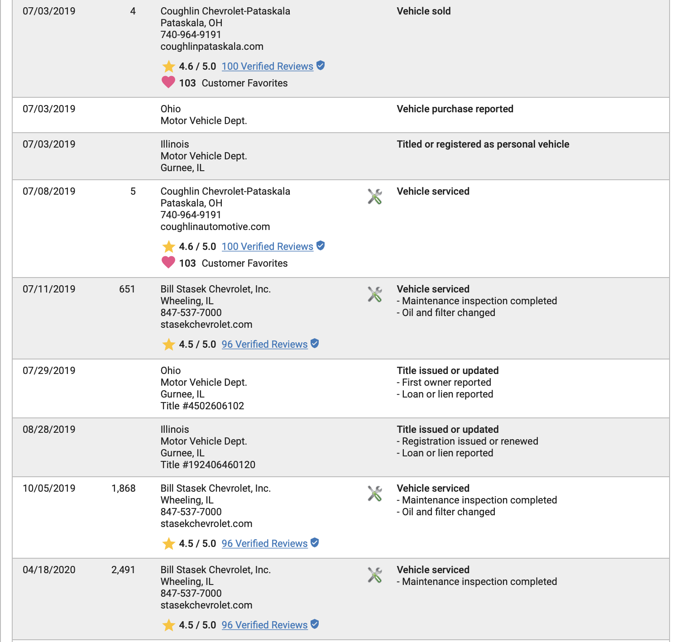Click date 10/05/2019
This screenshot has height=642, width=680.
pyautogui.click(x=49, y=489)
